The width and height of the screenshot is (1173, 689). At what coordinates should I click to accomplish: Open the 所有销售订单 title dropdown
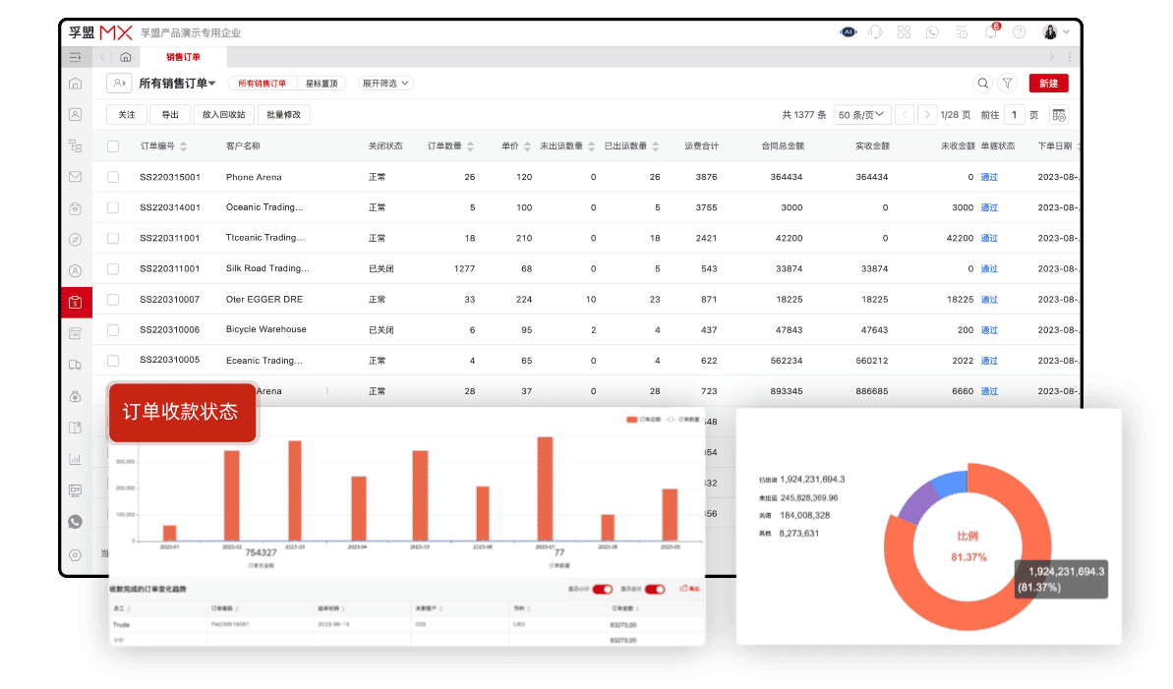(177, 84)
